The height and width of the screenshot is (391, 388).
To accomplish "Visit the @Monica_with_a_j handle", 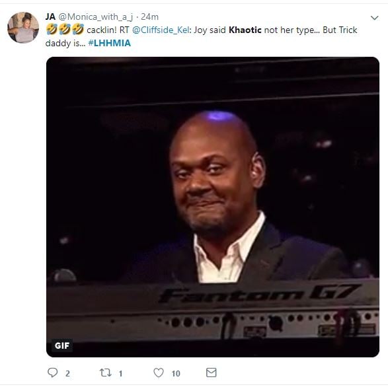I will tap(96, 17).
